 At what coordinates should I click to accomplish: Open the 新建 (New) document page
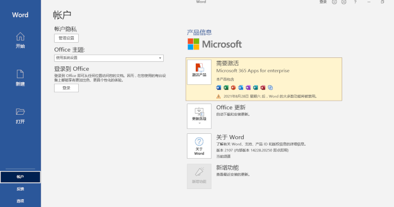coord(20,78)
